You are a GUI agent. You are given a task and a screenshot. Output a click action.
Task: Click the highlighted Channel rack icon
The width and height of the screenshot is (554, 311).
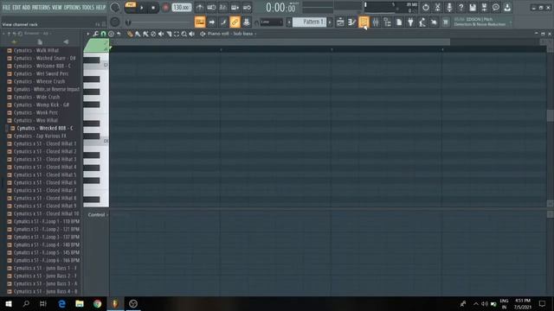[364, 22]
